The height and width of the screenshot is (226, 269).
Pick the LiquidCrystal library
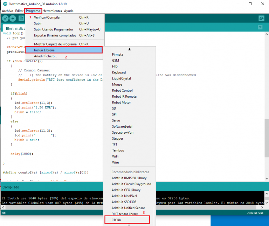121,78
